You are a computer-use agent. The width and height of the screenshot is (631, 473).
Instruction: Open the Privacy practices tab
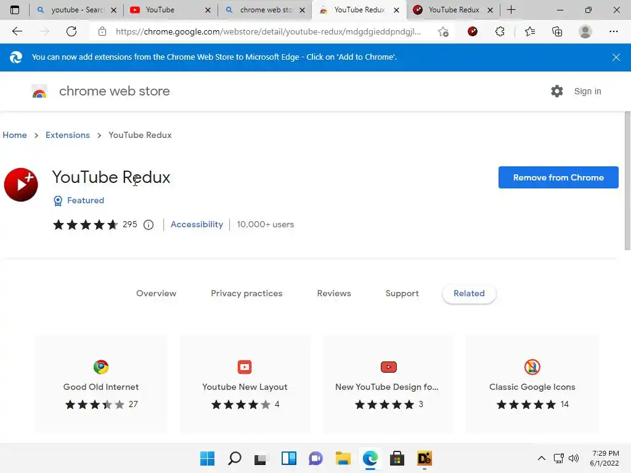coord(246,293)
